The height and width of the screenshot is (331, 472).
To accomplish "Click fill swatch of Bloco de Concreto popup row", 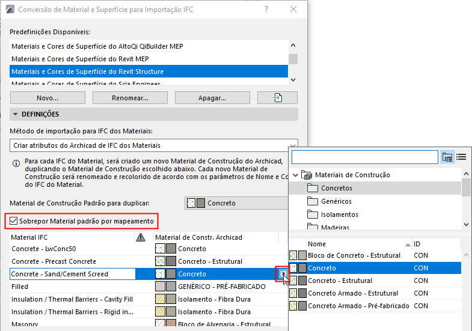I will click(x=293, y=255).
